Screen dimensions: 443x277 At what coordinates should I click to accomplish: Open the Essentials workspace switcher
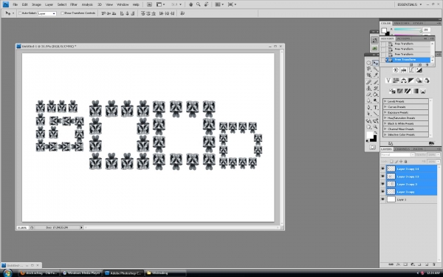[409, 4]
